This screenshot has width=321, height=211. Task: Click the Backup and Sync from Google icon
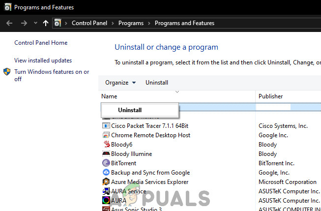coord(106,173)
